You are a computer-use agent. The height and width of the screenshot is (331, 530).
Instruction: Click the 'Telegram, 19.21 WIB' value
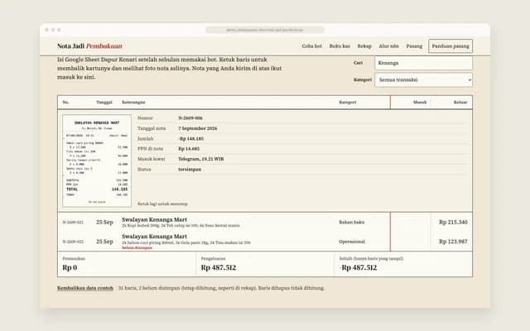pos(201,159)
